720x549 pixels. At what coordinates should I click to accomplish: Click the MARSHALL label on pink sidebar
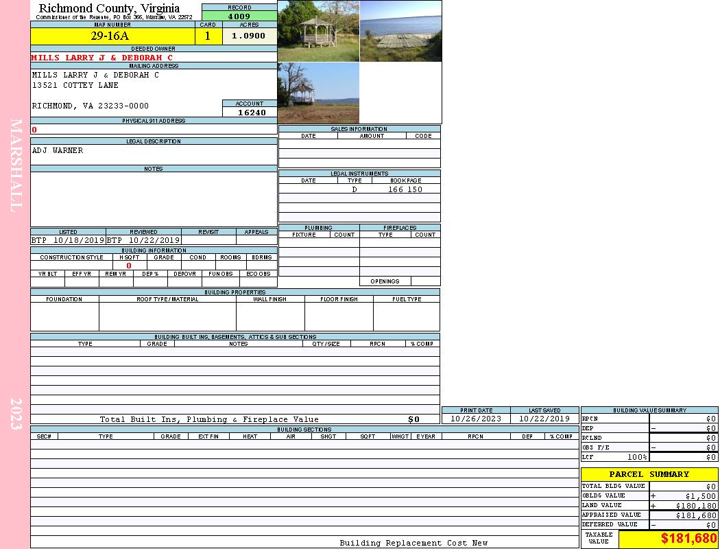(15, 165)
